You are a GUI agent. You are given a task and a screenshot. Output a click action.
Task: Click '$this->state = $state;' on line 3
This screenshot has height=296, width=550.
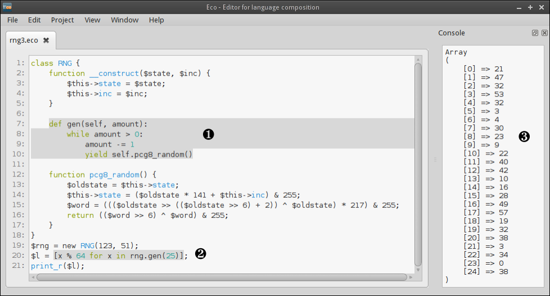point(116,83)
